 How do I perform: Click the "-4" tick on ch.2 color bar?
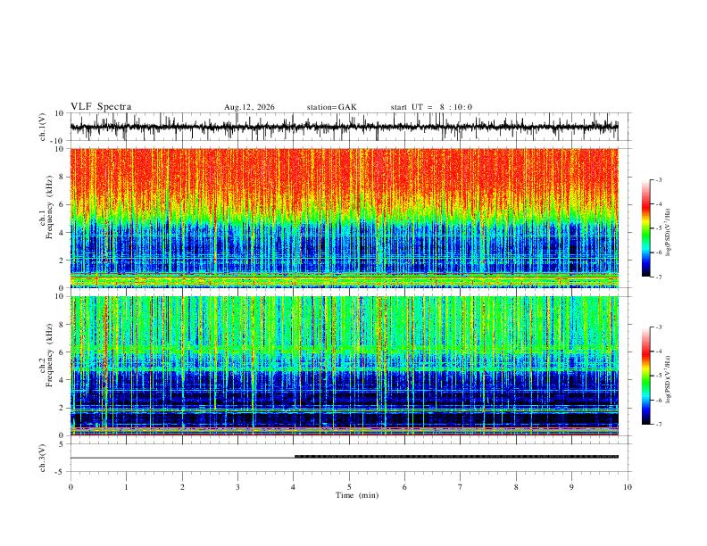point(659,352)
